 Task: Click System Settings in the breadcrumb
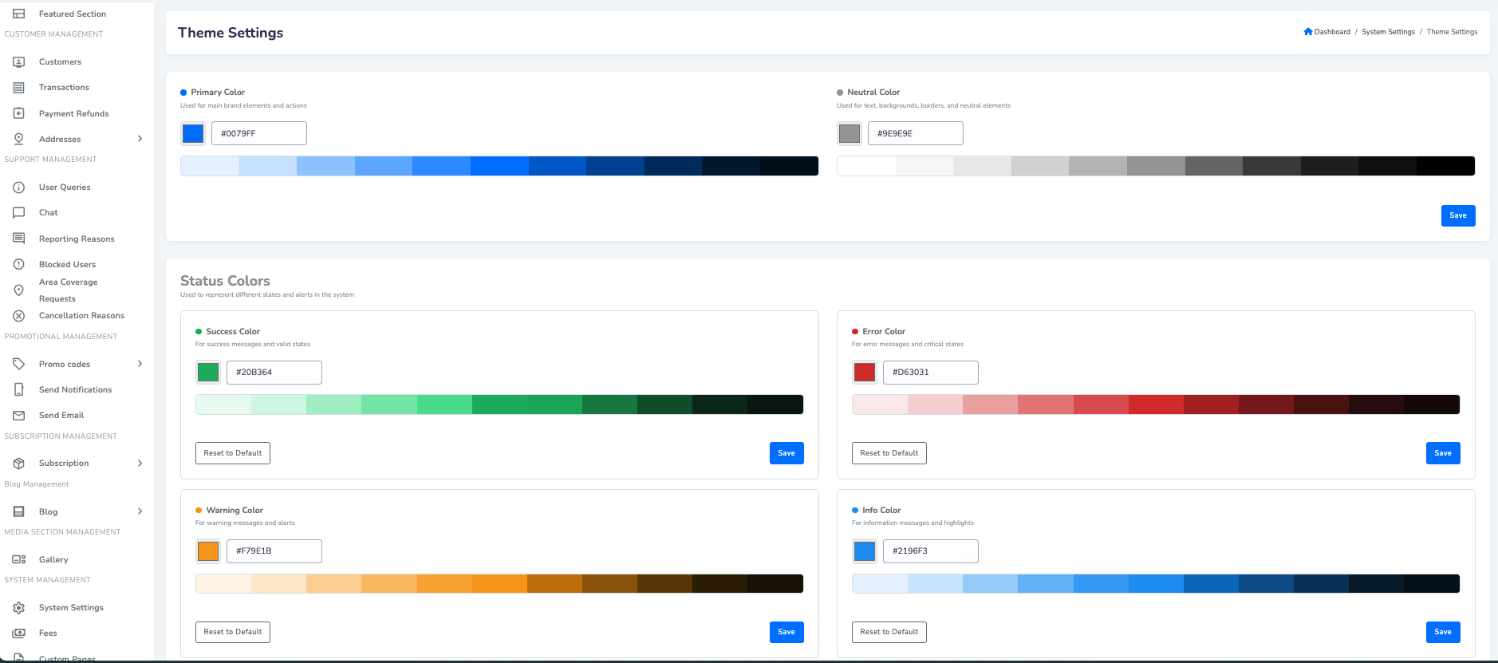tap(1389, 32)
